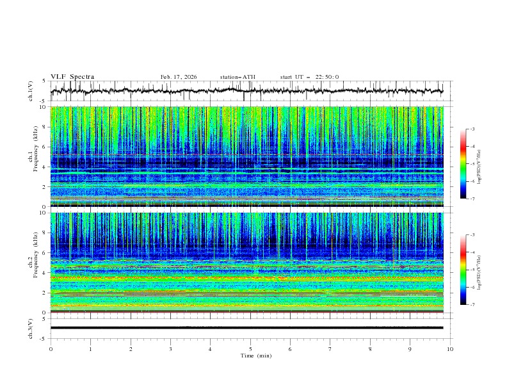Click the "4" kHz tick on ch.2 frequency axis
Image resolution: width=507 pixels, height=392 pixels.
[x=45, y=273]
